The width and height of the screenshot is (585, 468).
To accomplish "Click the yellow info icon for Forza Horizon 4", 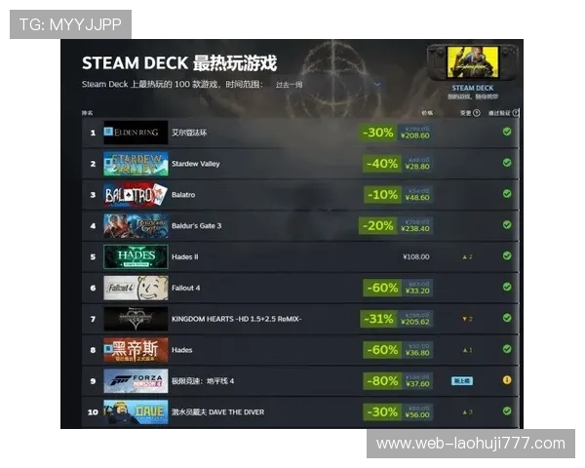I will tap(507, 380).
